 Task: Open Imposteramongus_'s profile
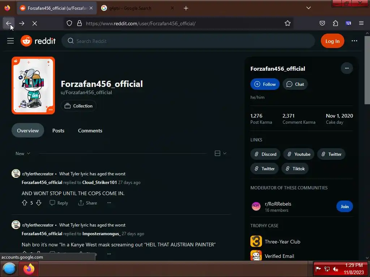click(102, 234)
